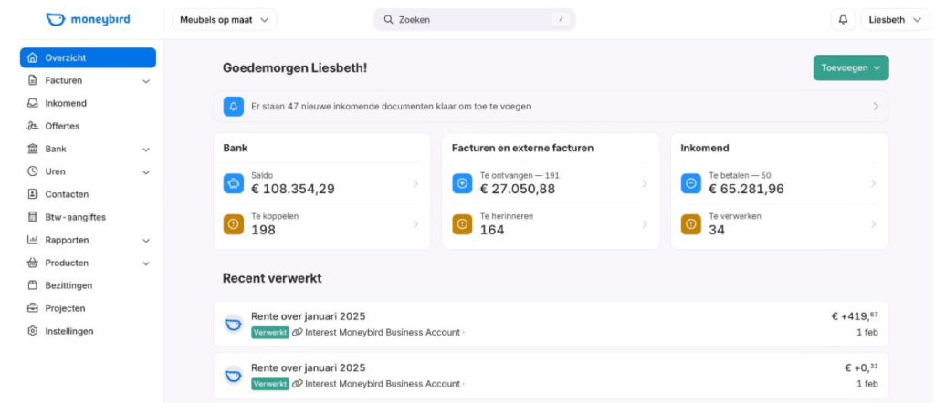The height and width of the screenshot is (403, 935).
Task: Click the Instellingen gear icon
Action: pos(33,331)
